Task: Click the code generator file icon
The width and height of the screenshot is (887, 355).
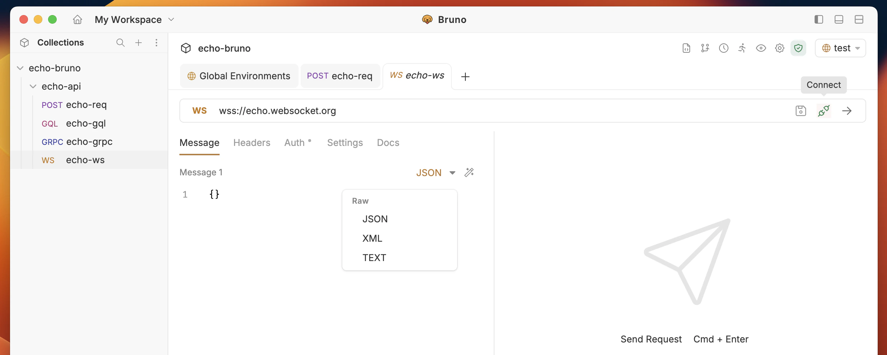Action: (x=686, y=48)
